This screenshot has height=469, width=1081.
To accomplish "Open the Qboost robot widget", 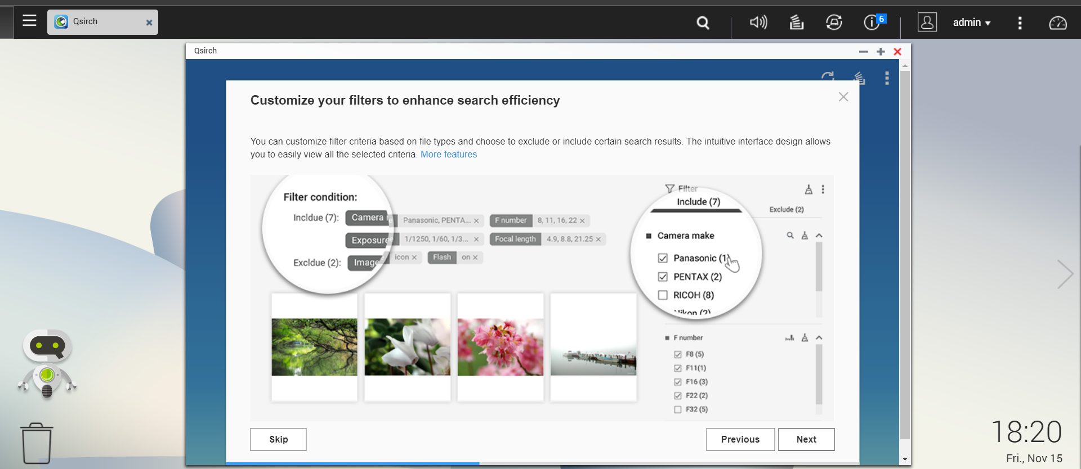I will [x=47, y=364].
